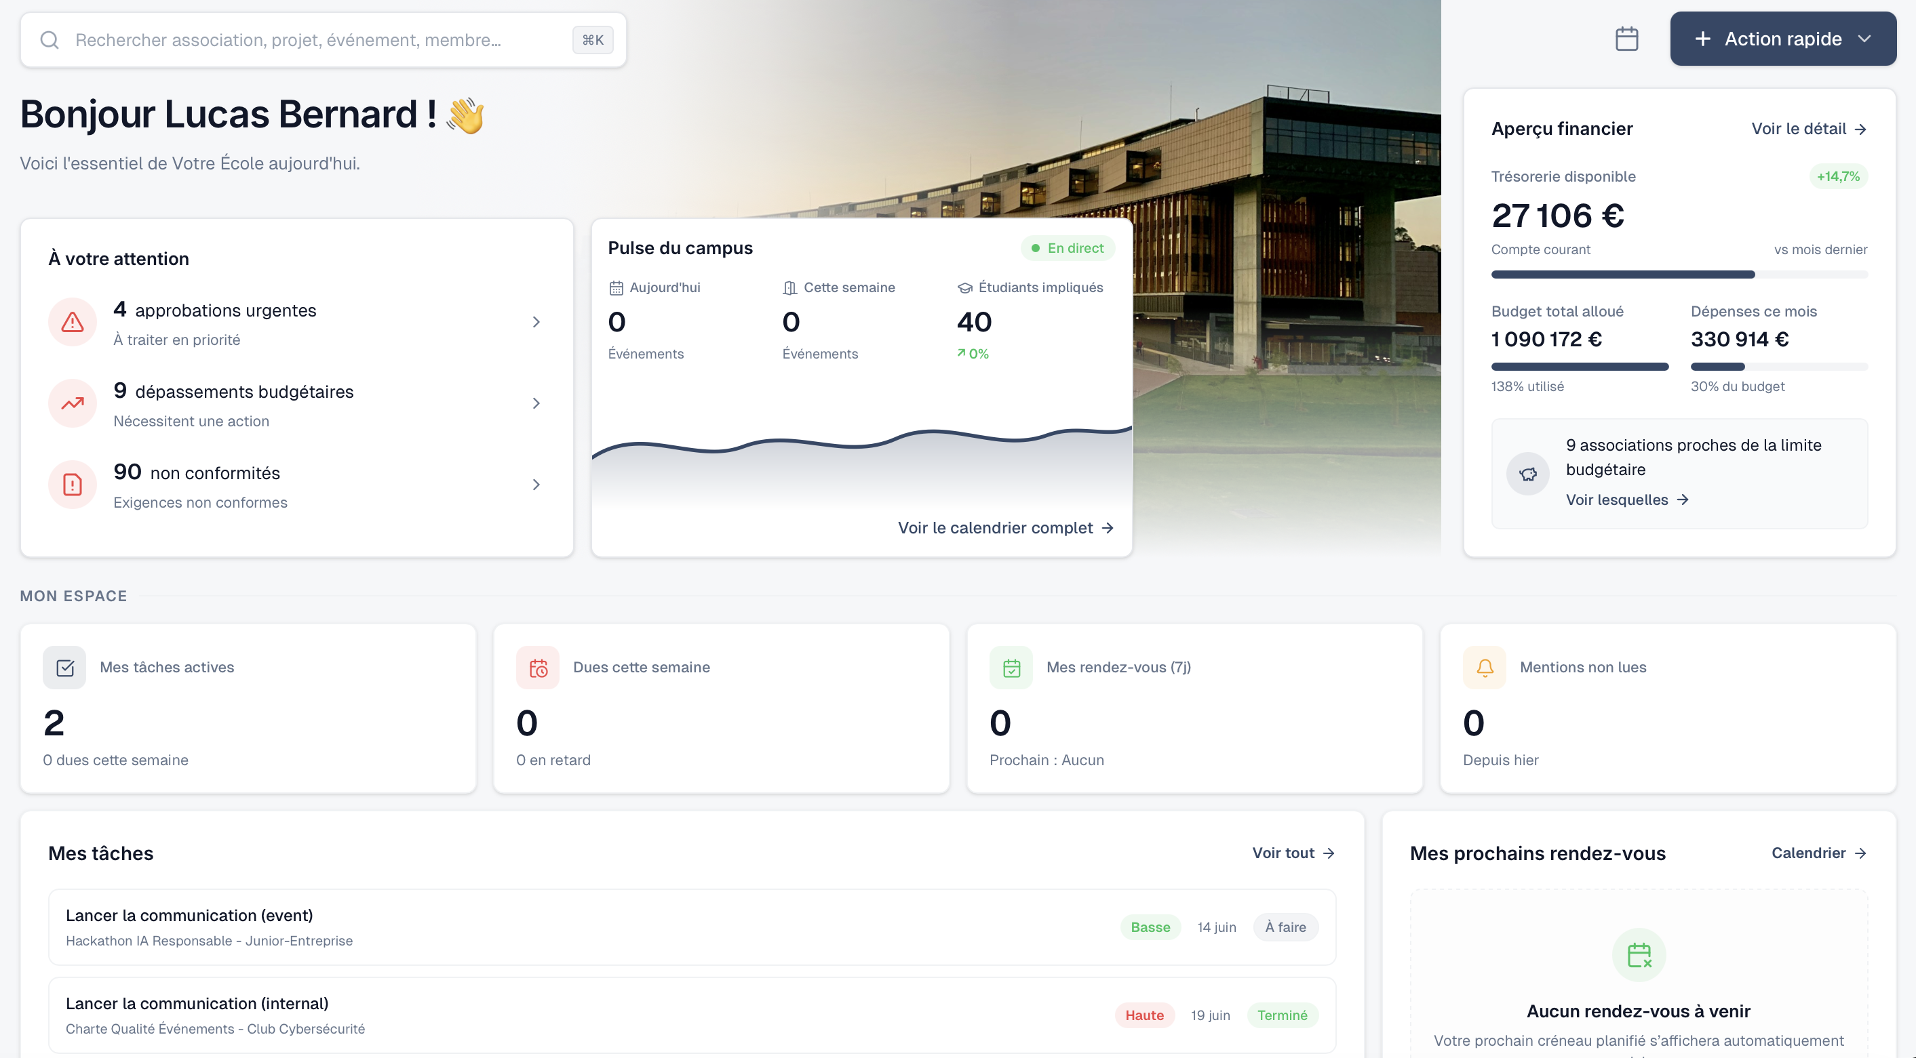1916x1058 pixels.
Task: Expand approbations urgentes row chevron
Action: [536, 322]
